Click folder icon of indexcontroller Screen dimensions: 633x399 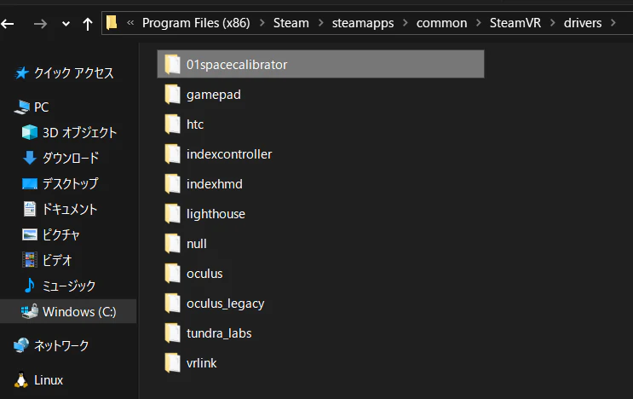172,154
